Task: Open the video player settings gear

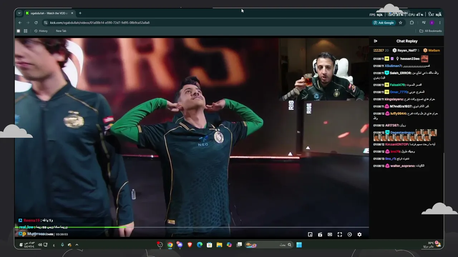Action: 359,235
